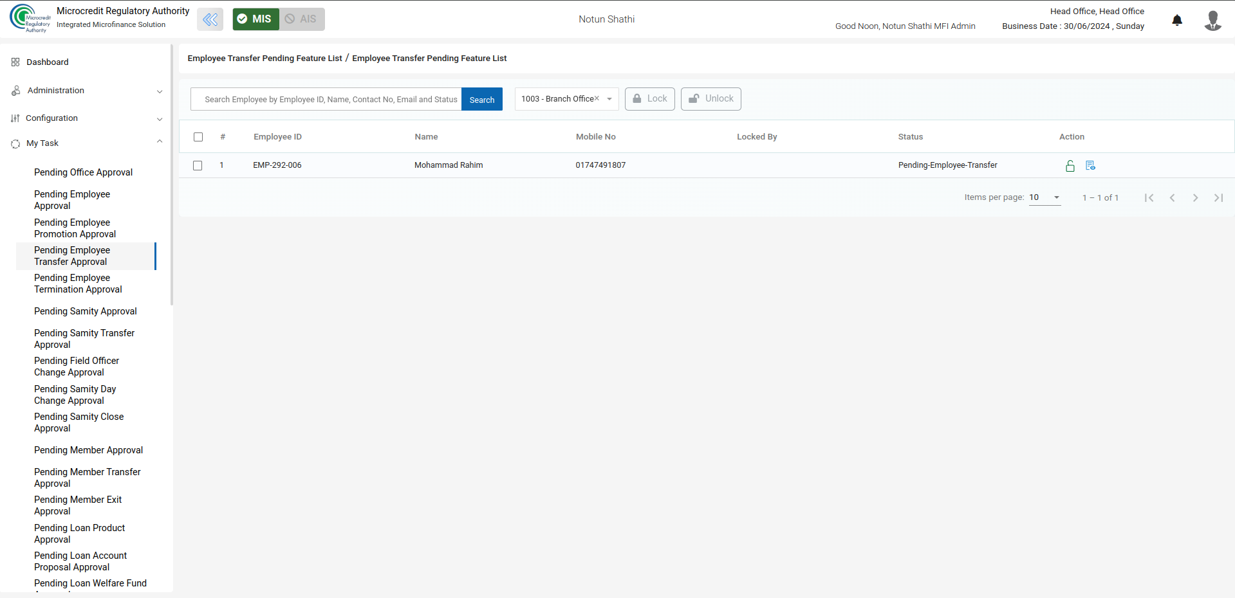Open Pending Employee Termination Approval

[x=78, y=284]
